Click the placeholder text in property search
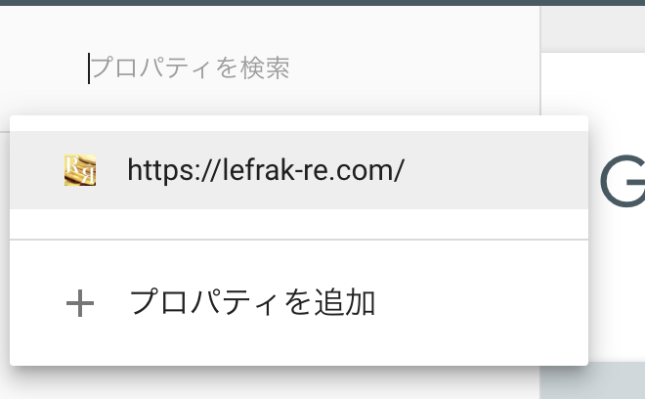 [x=191, y=67]
